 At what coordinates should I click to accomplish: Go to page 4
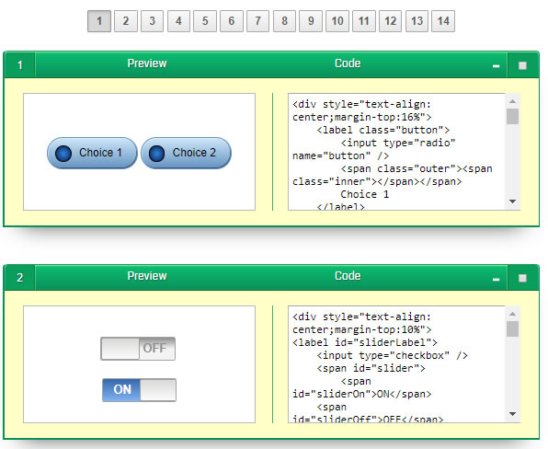coord(178,21)
